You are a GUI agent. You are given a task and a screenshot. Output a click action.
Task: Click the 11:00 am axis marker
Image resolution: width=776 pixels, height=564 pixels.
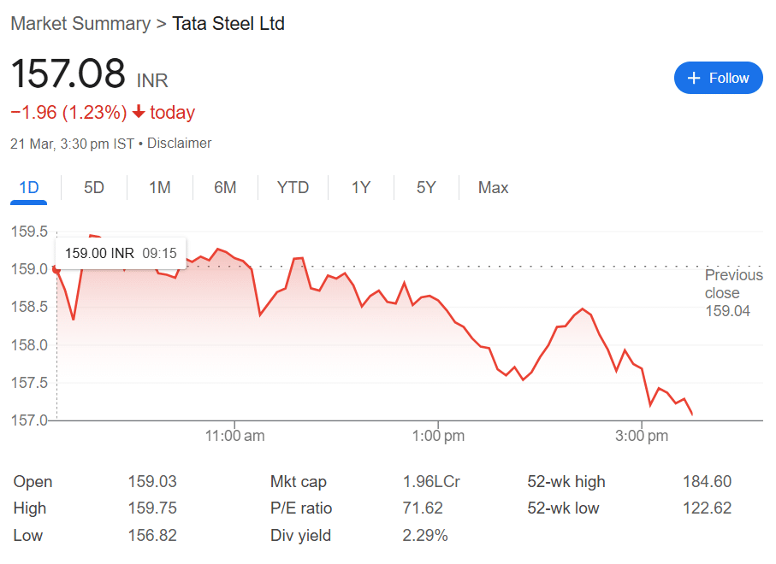point(234,436)
